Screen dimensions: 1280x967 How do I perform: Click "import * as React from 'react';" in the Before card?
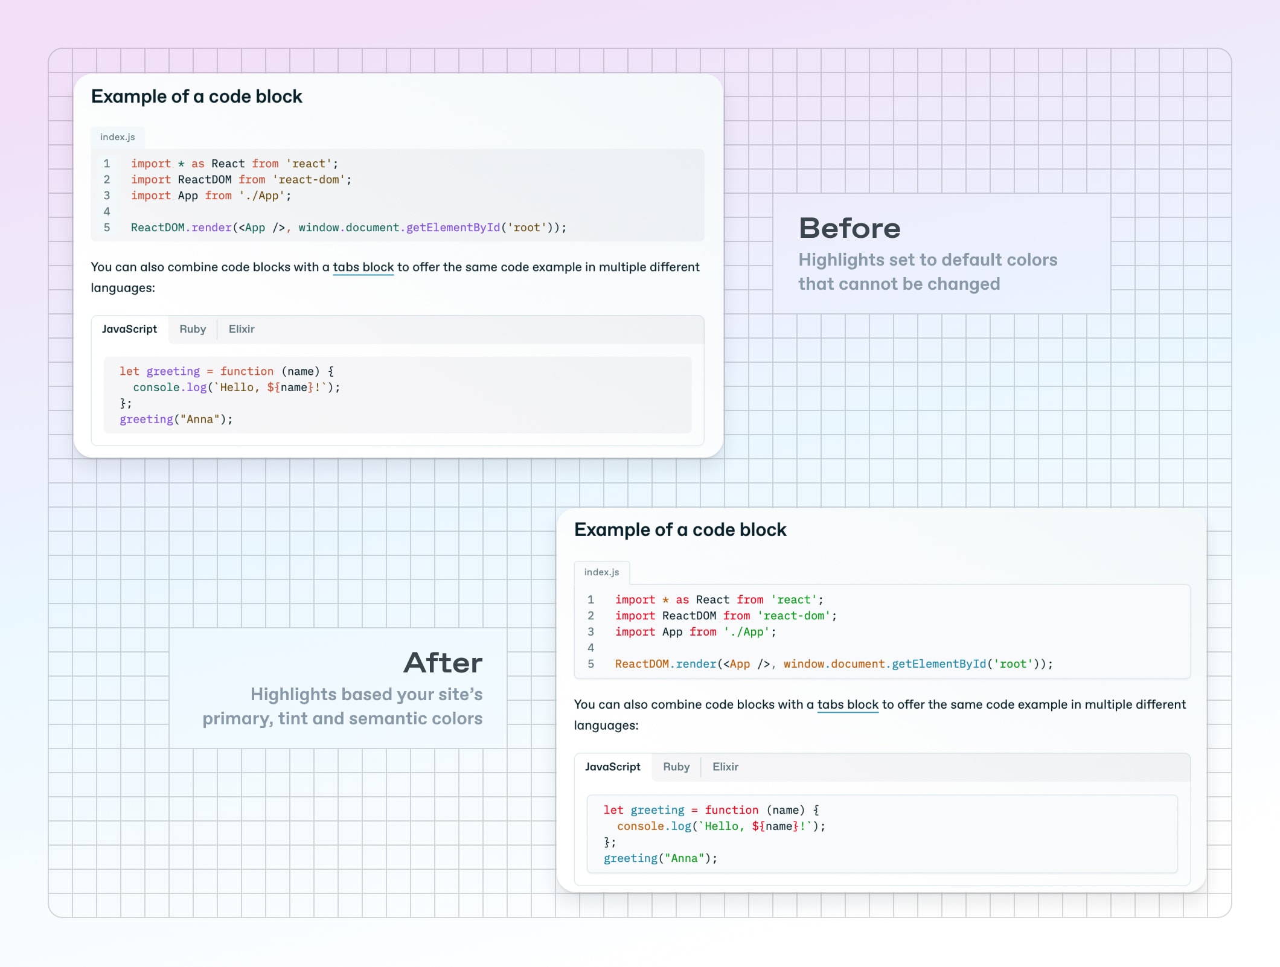[x=235, y=164]
